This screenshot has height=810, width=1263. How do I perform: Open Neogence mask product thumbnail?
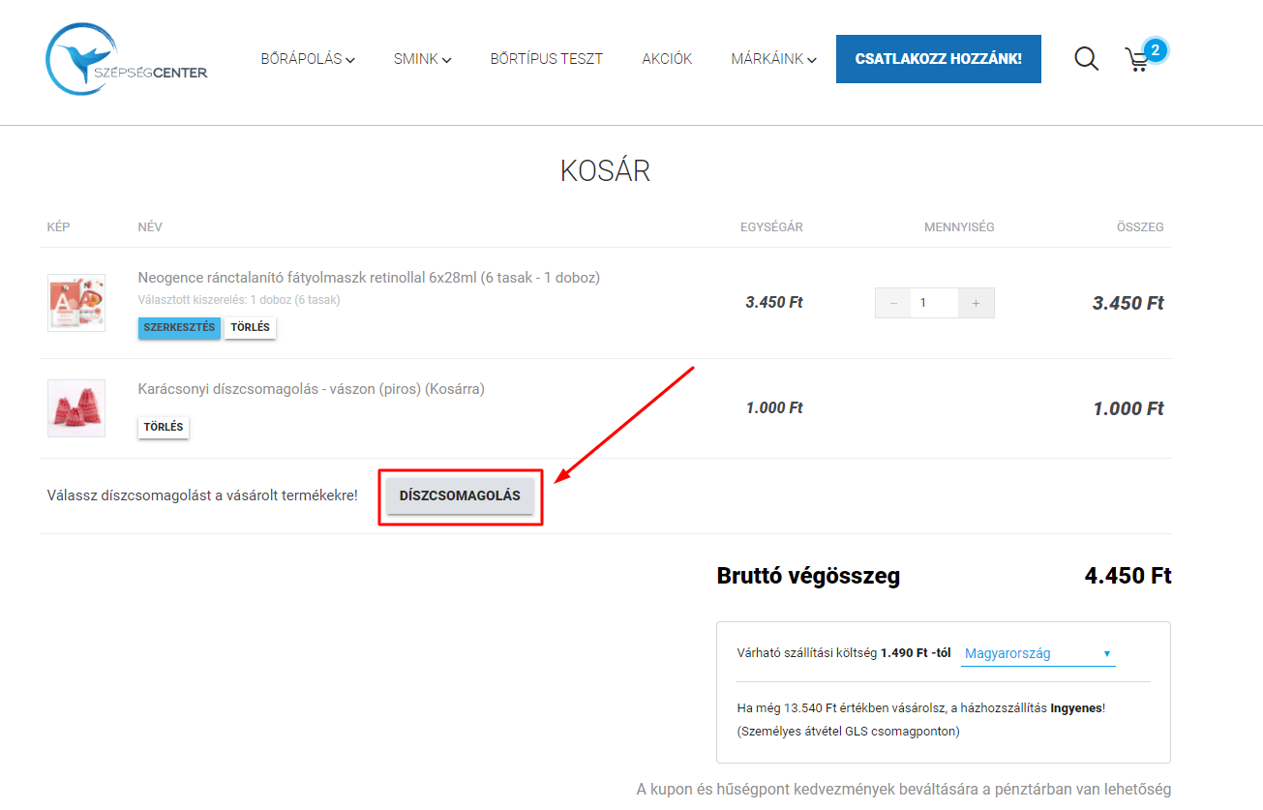coord(76,303)
